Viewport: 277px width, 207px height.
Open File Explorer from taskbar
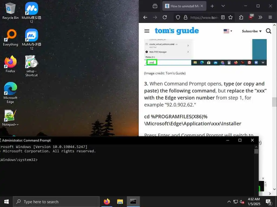[x=120, y=202]
